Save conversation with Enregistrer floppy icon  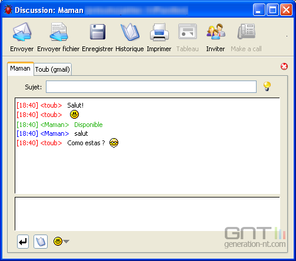pos(98,32)
